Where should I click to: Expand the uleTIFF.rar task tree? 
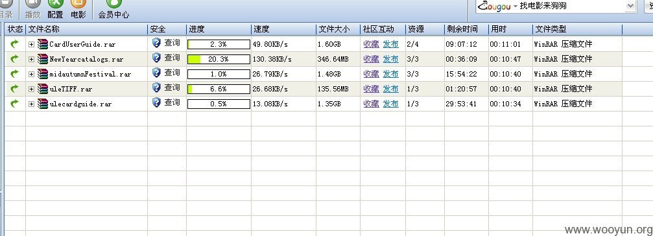[x=31, y=89]
